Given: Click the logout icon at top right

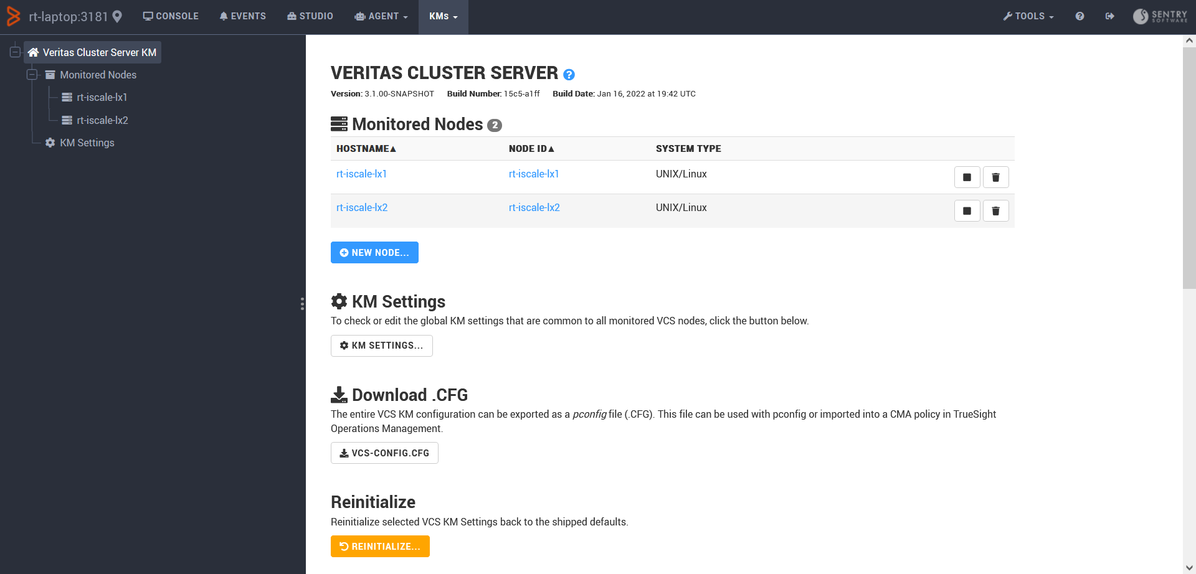Looking at the screenshot, I should tap(1110, 16).
